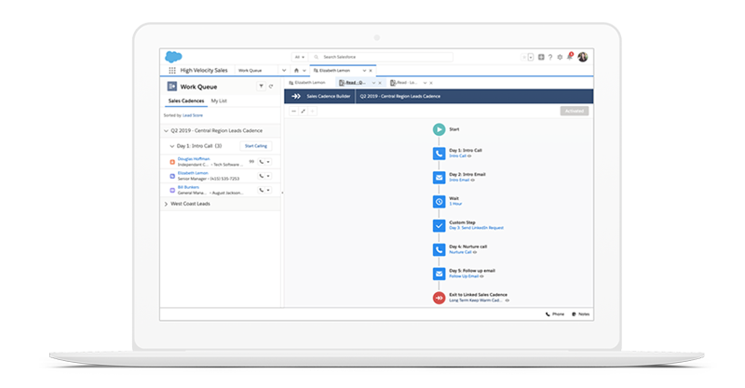This screenshot has height=388, width=745.
Task: Preview the Intro Email template eye icon
Action: coord(472,180)
